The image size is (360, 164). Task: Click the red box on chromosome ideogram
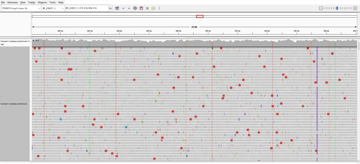[200, 16]
